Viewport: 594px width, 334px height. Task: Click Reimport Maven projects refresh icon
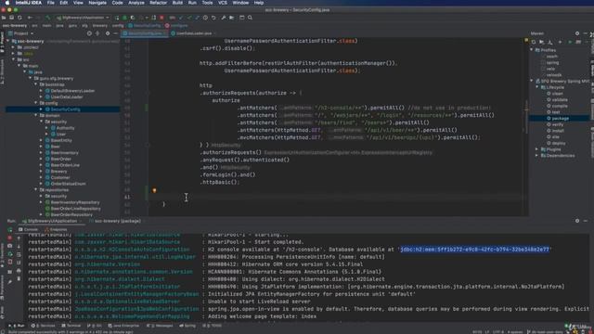534,42
